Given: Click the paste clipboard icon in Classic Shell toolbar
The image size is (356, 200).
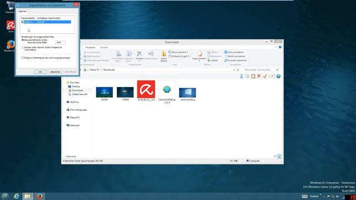Looking at the screenshot, I should click(x=253, y=77).
